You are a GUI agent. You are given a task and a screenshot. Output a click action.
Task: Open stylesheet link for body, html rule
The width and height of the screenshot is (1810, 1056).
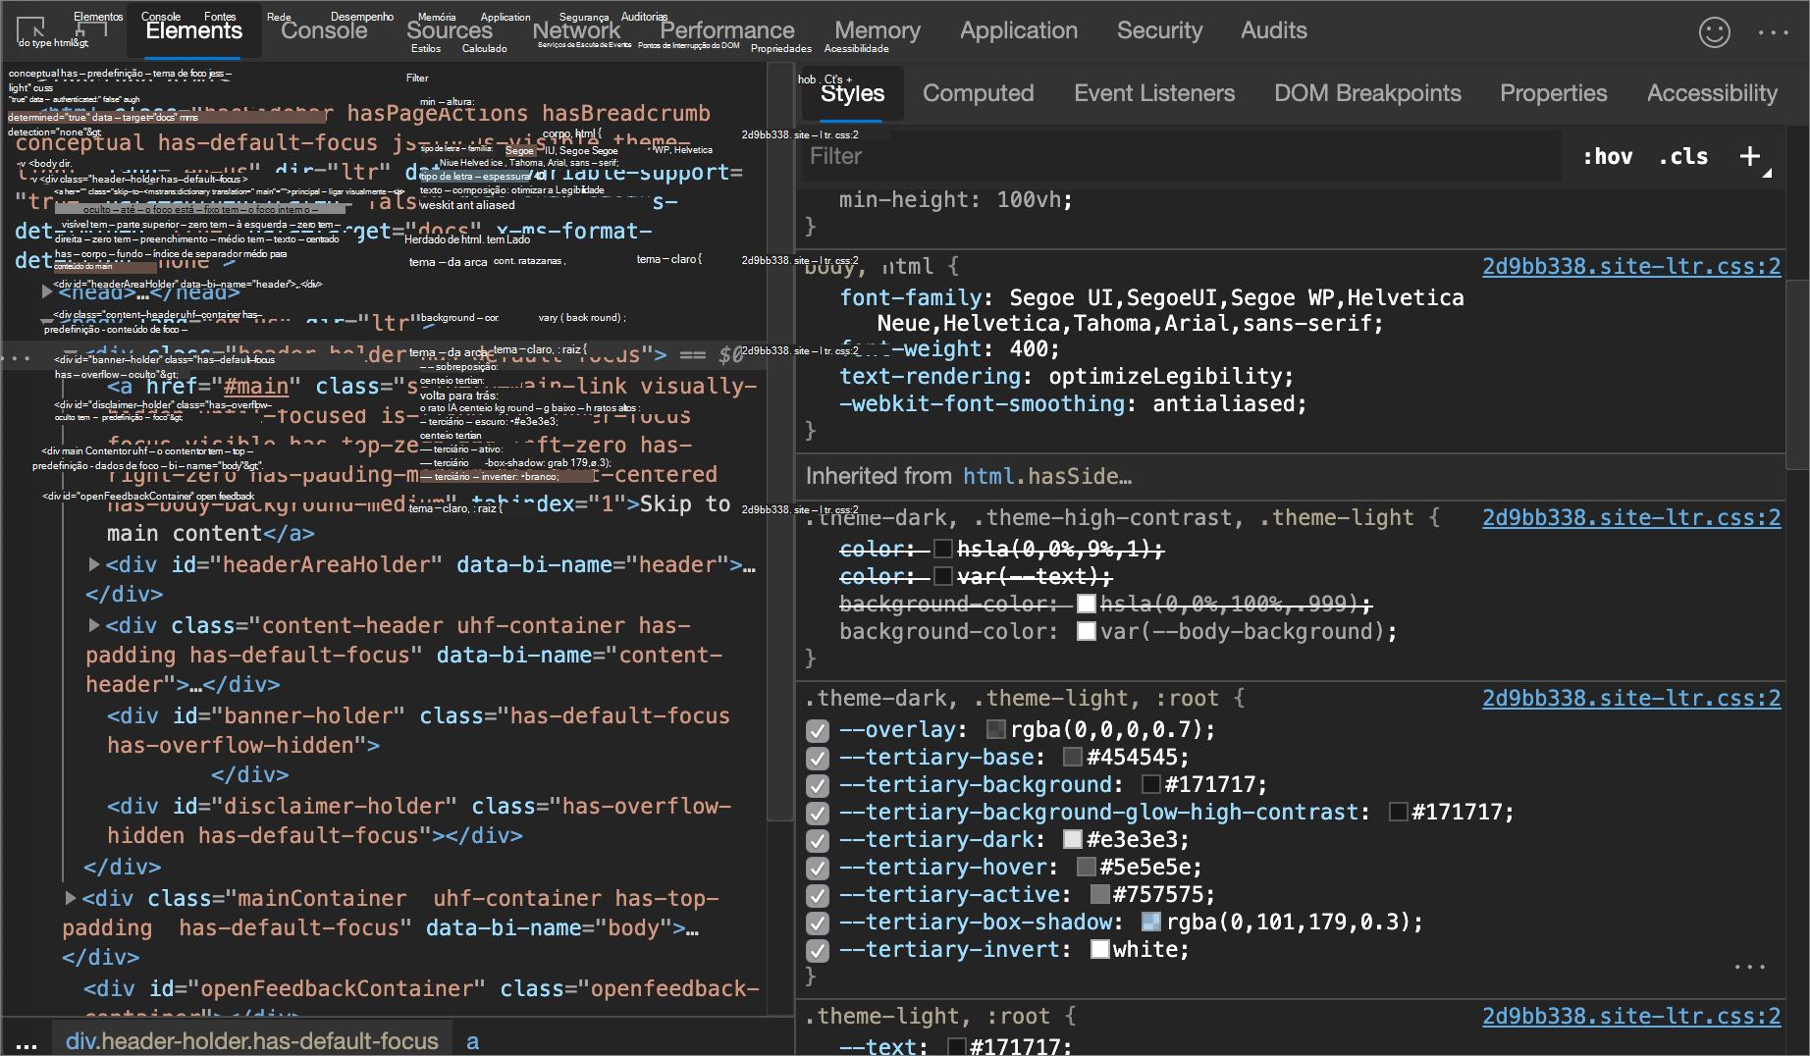(1630, 266)
